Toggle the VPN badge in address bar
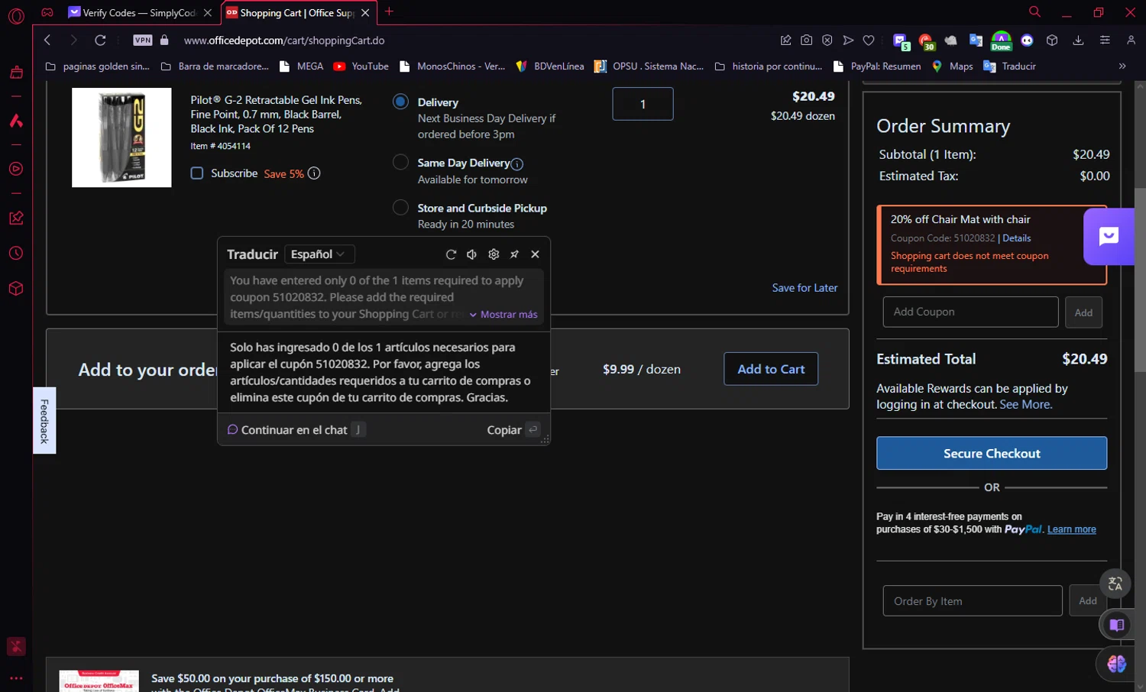This screenshot has height=692, width=1146. (x=142, y=40)
